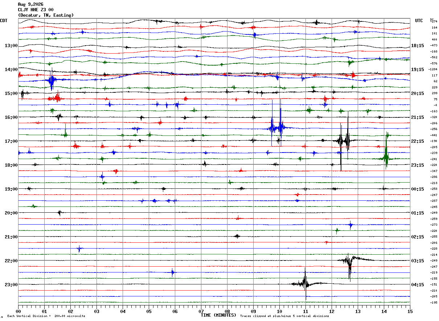This screenshot has height=321, width=439.
Task: Click the 'Each Vertical Division = 200.00 microvolts' note
Action: tap(46, 316)
